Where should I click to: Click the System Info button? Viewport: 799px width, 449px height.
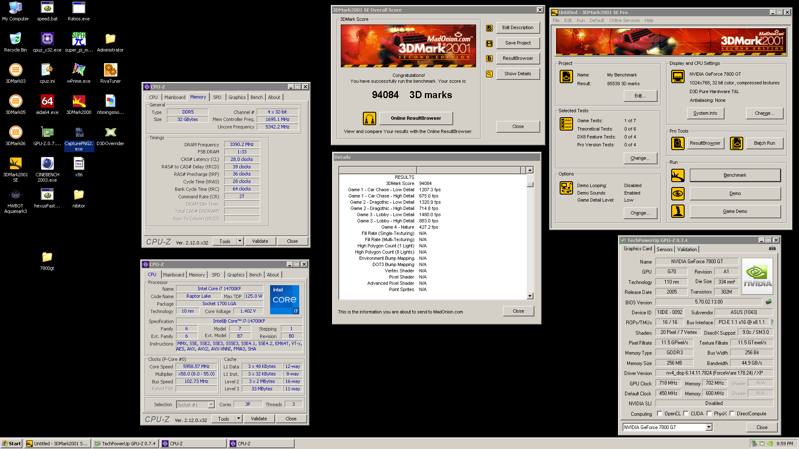(x=705, y=113)
